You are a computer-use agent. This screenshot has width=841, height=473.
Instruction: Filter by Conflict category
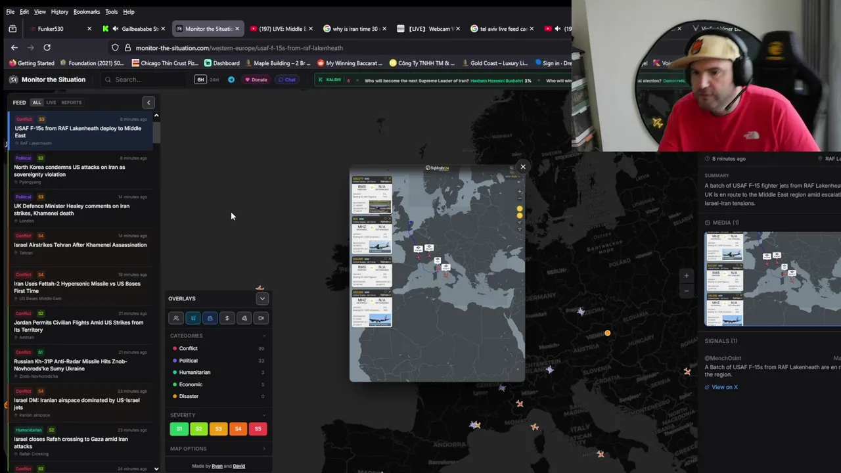pos(217,348)
